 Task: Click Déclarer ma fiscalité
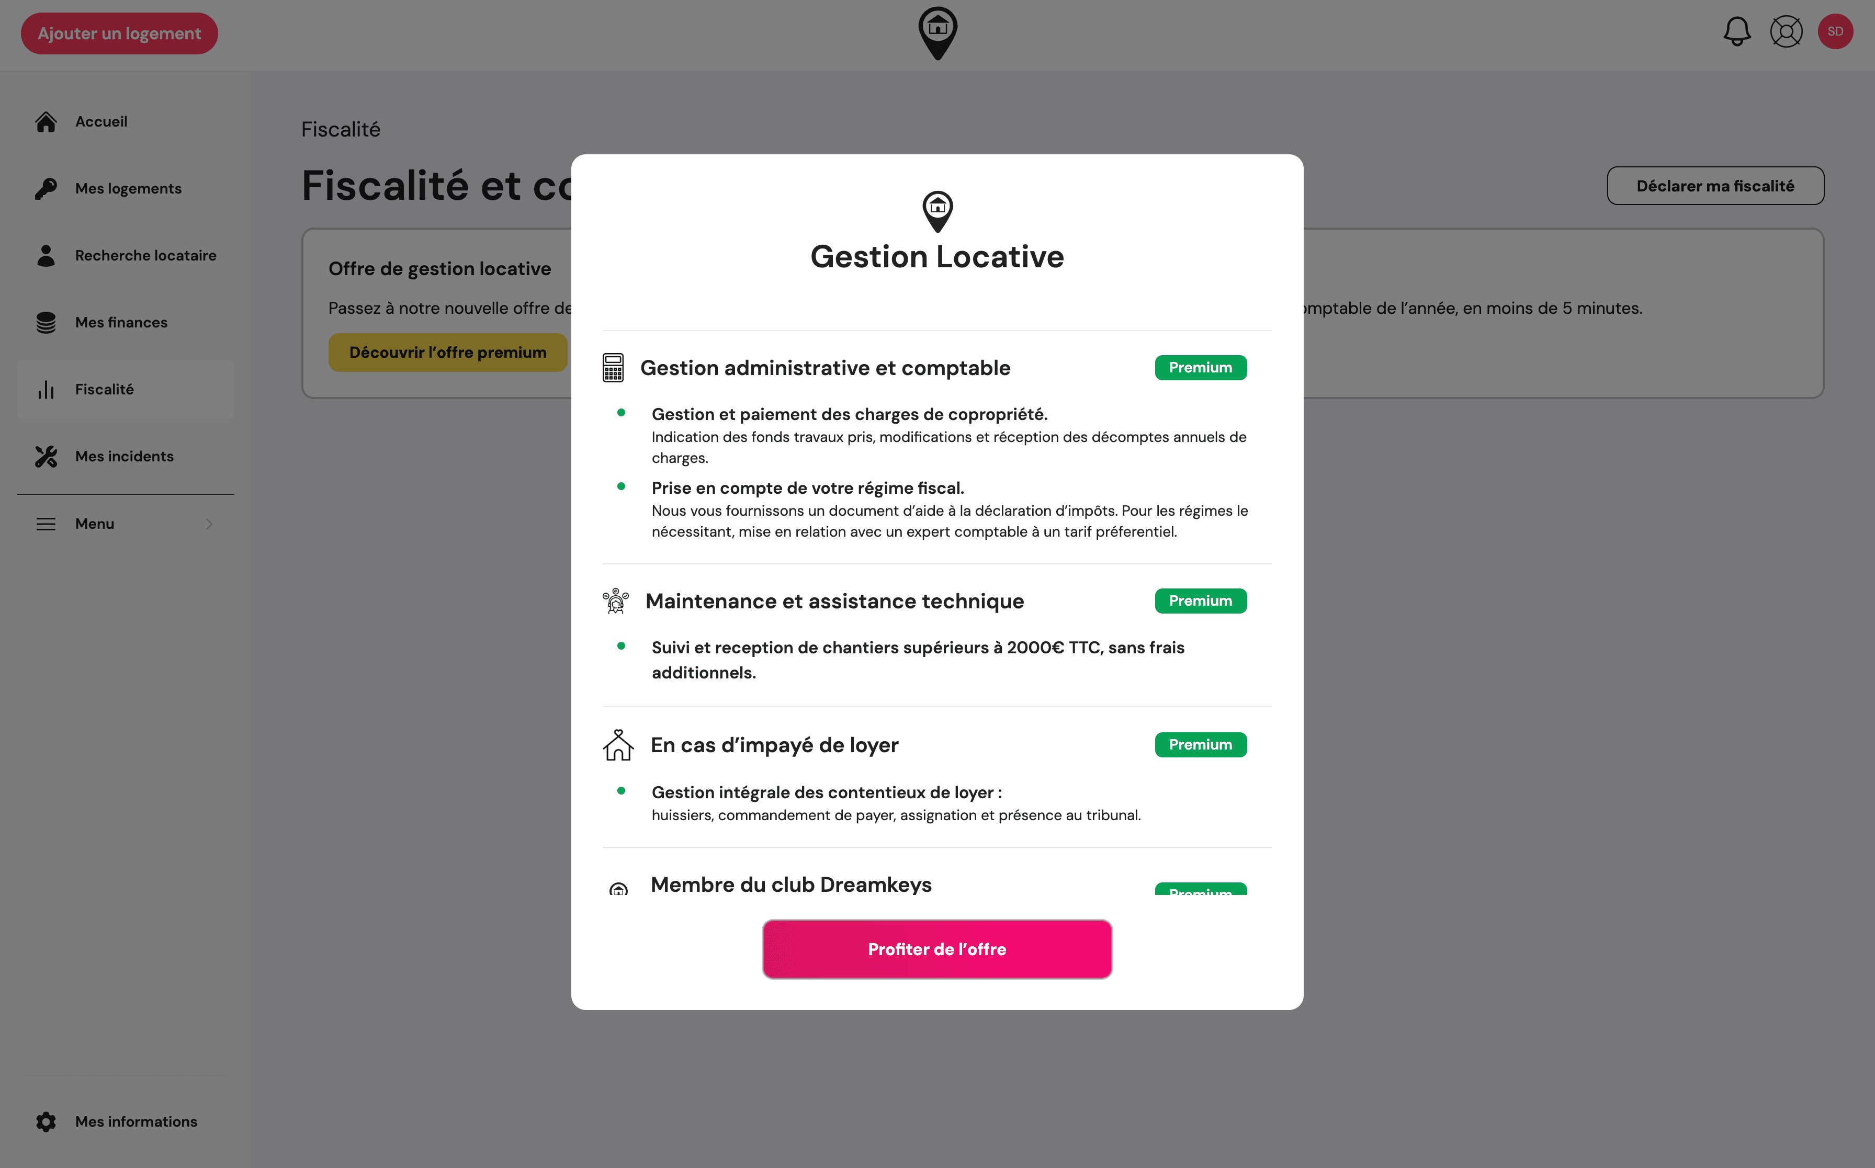click(x=1715, y=185)
